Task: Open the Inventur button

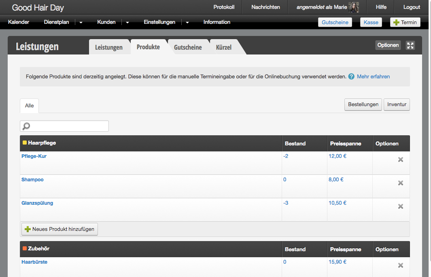Action: [397, 105]
